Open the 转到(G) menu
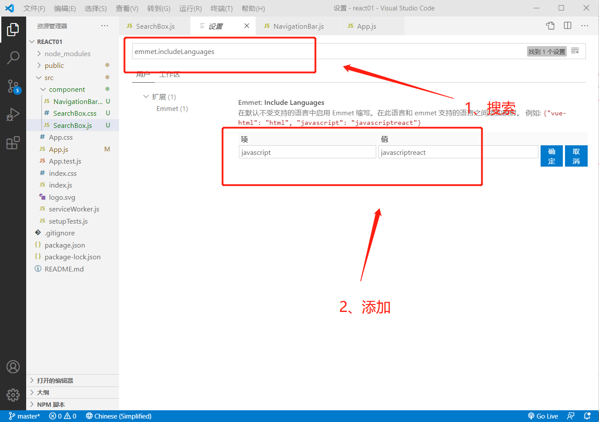The width and height of the screenshot is (599, 422). point(159,8)
